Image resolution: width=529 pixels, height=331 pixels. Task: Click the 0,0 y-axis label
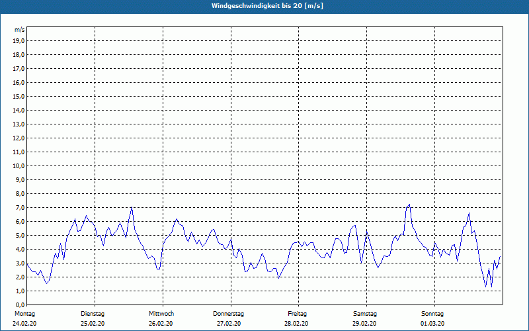(x=20, y=305)
